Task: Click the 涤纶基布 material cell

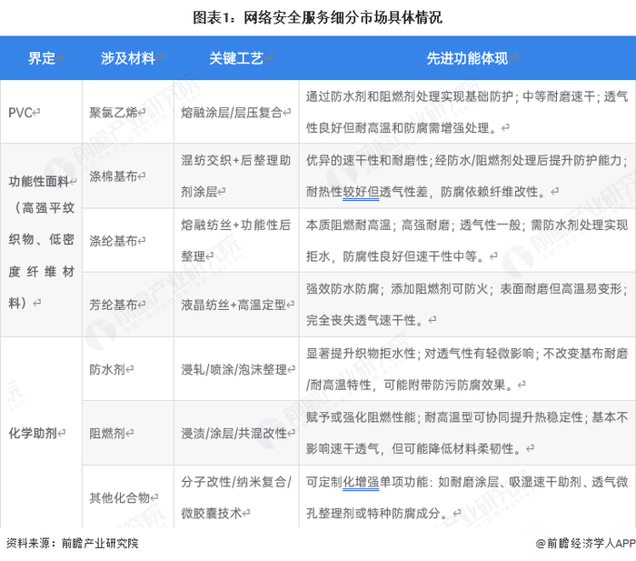Action: point(128,240)
